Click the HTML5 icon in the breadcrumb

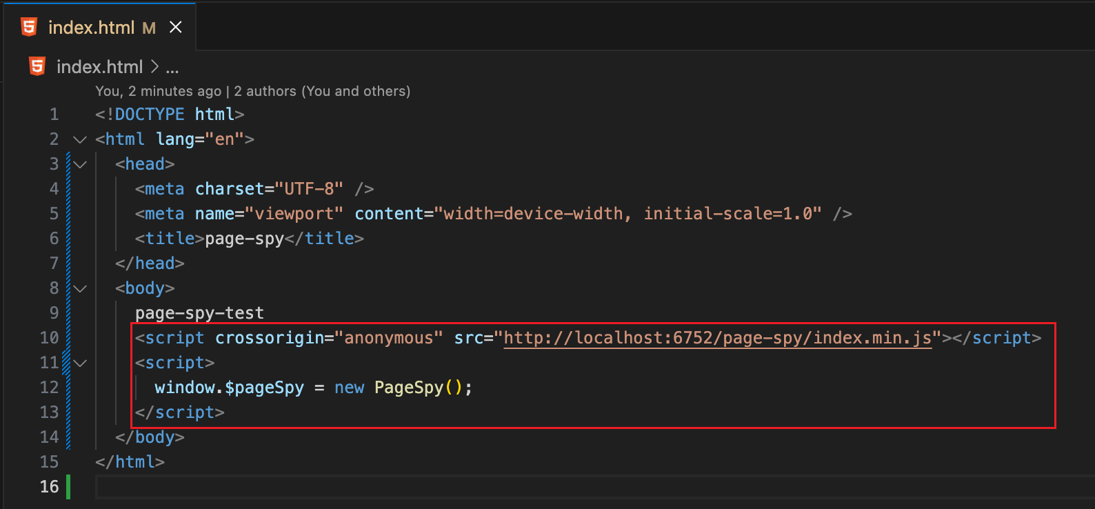point(37,66)
